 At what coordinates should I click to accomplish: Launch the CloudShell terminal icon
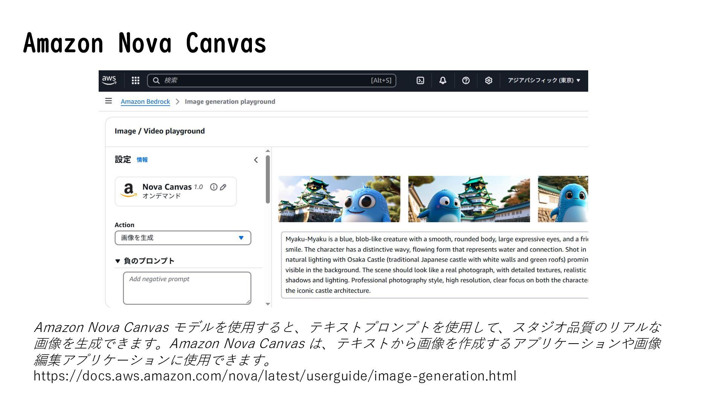(420, 80)
